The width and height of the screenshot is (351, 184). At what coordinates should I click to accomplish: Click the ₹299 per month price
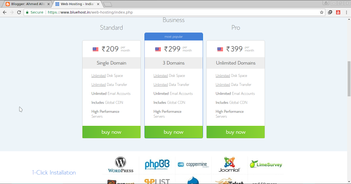pyautogui.click(x=178, y=49)
